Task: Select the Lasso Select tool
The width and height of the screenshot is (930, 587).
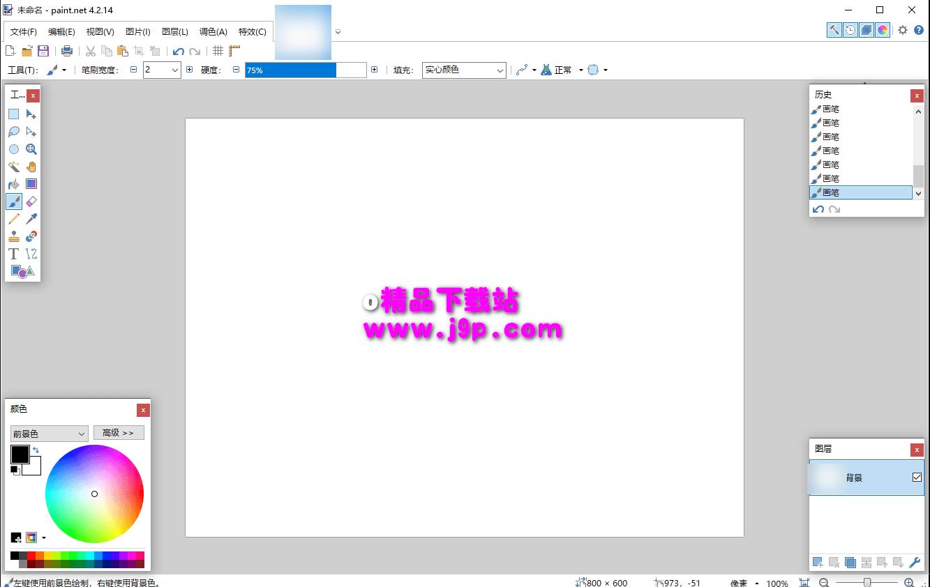Action: pyautogui.click(x=14, y=132)
